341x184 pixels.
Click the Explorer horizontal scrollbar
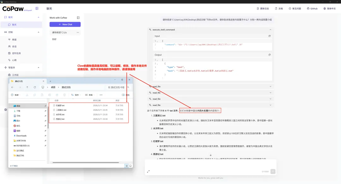[x=86, y=162]
